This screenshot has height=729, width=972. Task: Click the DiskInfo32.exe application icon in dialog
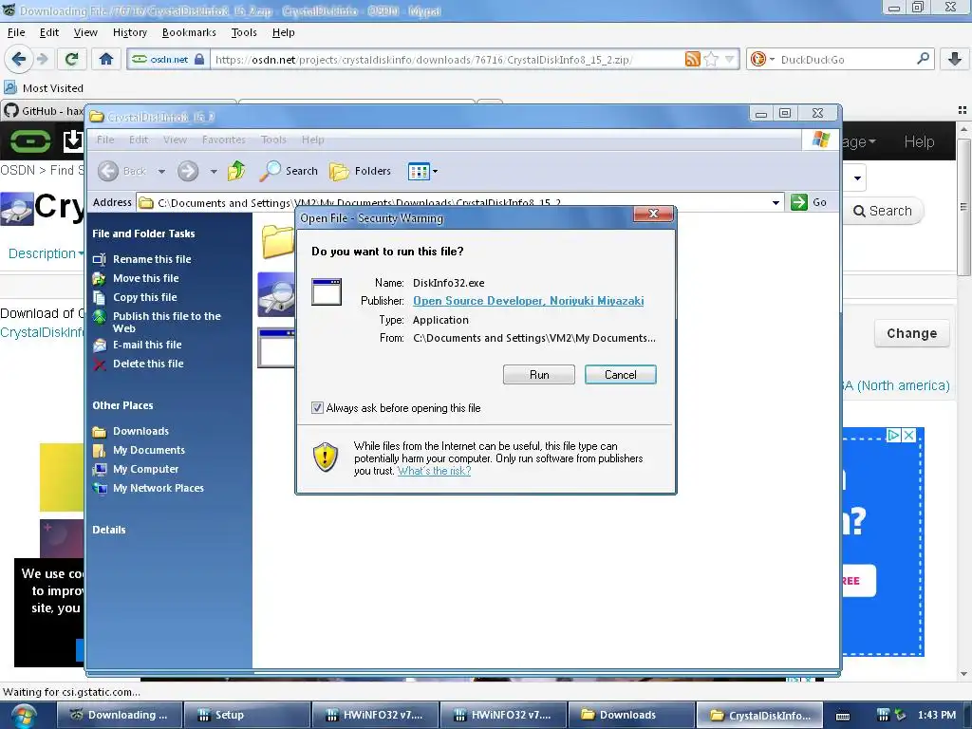[x=327, y=292]
